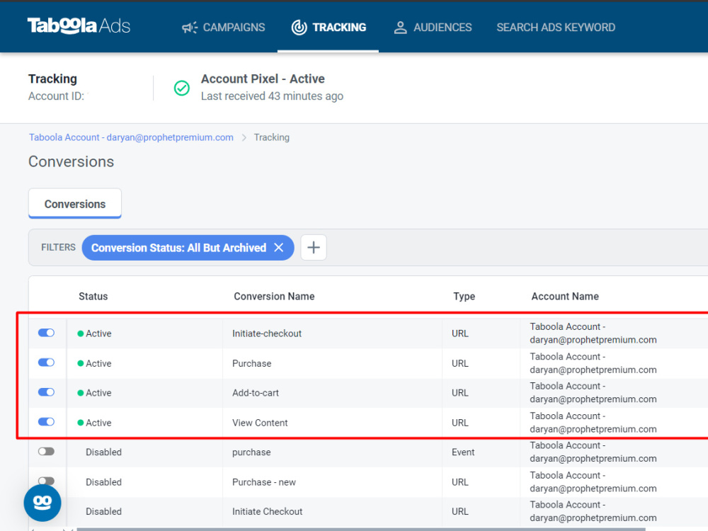Disable the Add-to-cart conversion switch
This screenshot has height=531, width=708.
point(46,392)
